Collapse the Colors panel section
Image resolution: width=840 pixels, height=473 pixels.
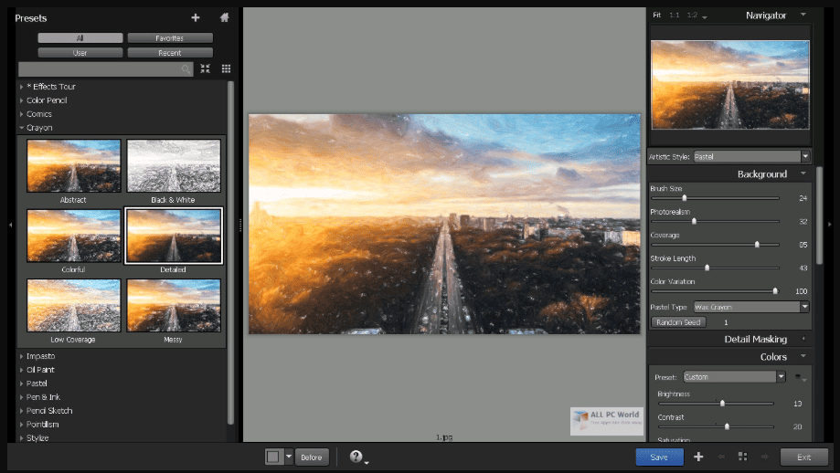click(x=803, y=356)
